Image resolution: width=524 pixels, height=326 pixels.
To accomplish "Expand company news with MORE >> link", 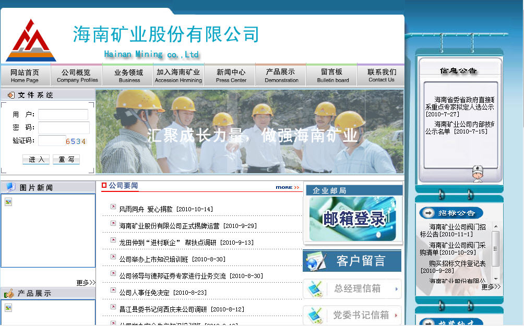I will point(288,187).
